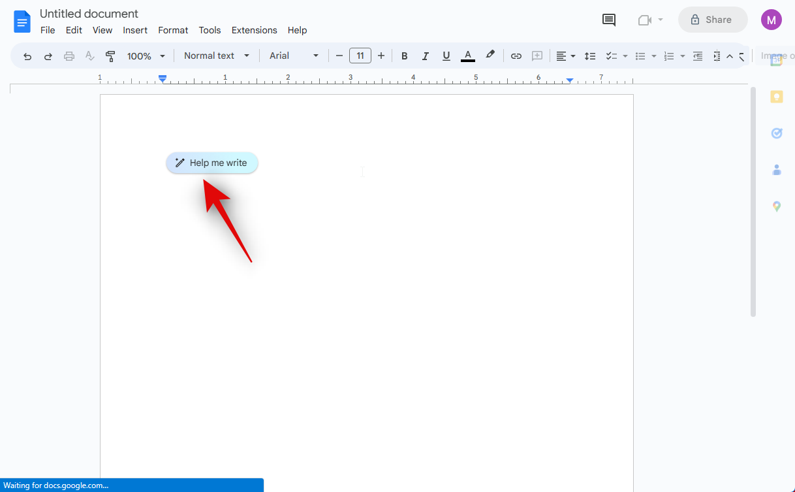The width and height of the screenshot is (795, 492).
Task: Undo the last action
Action: [27, 56]
